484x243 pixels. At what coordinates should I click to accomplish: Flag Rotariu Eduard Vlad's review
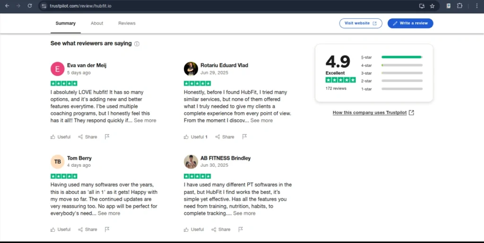point(244,137)
